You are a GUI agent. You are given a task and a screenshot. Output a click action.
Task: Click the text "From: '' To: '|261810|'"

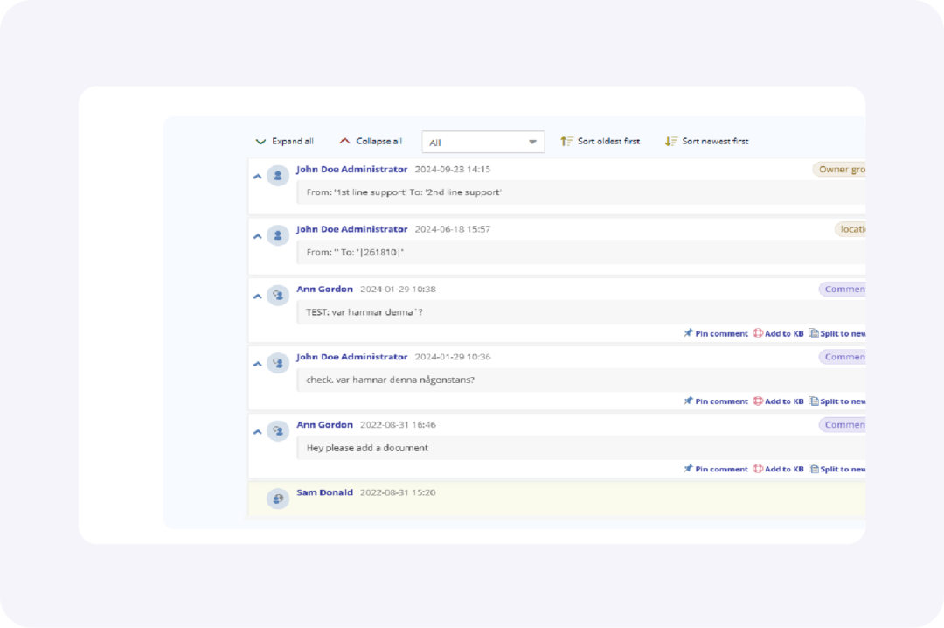[355, 252]
